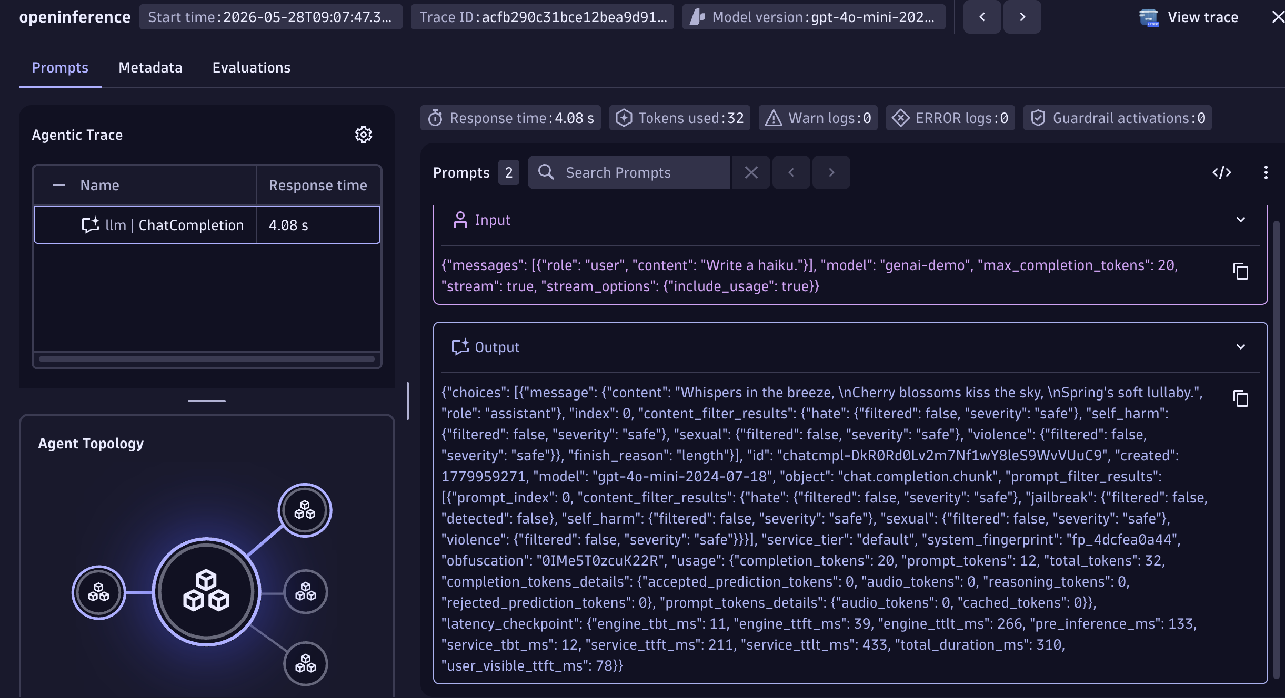The width and height of the screenshot is (1285, 698).
Task: Click the Model version chip
Action: (x=814, y=17)
